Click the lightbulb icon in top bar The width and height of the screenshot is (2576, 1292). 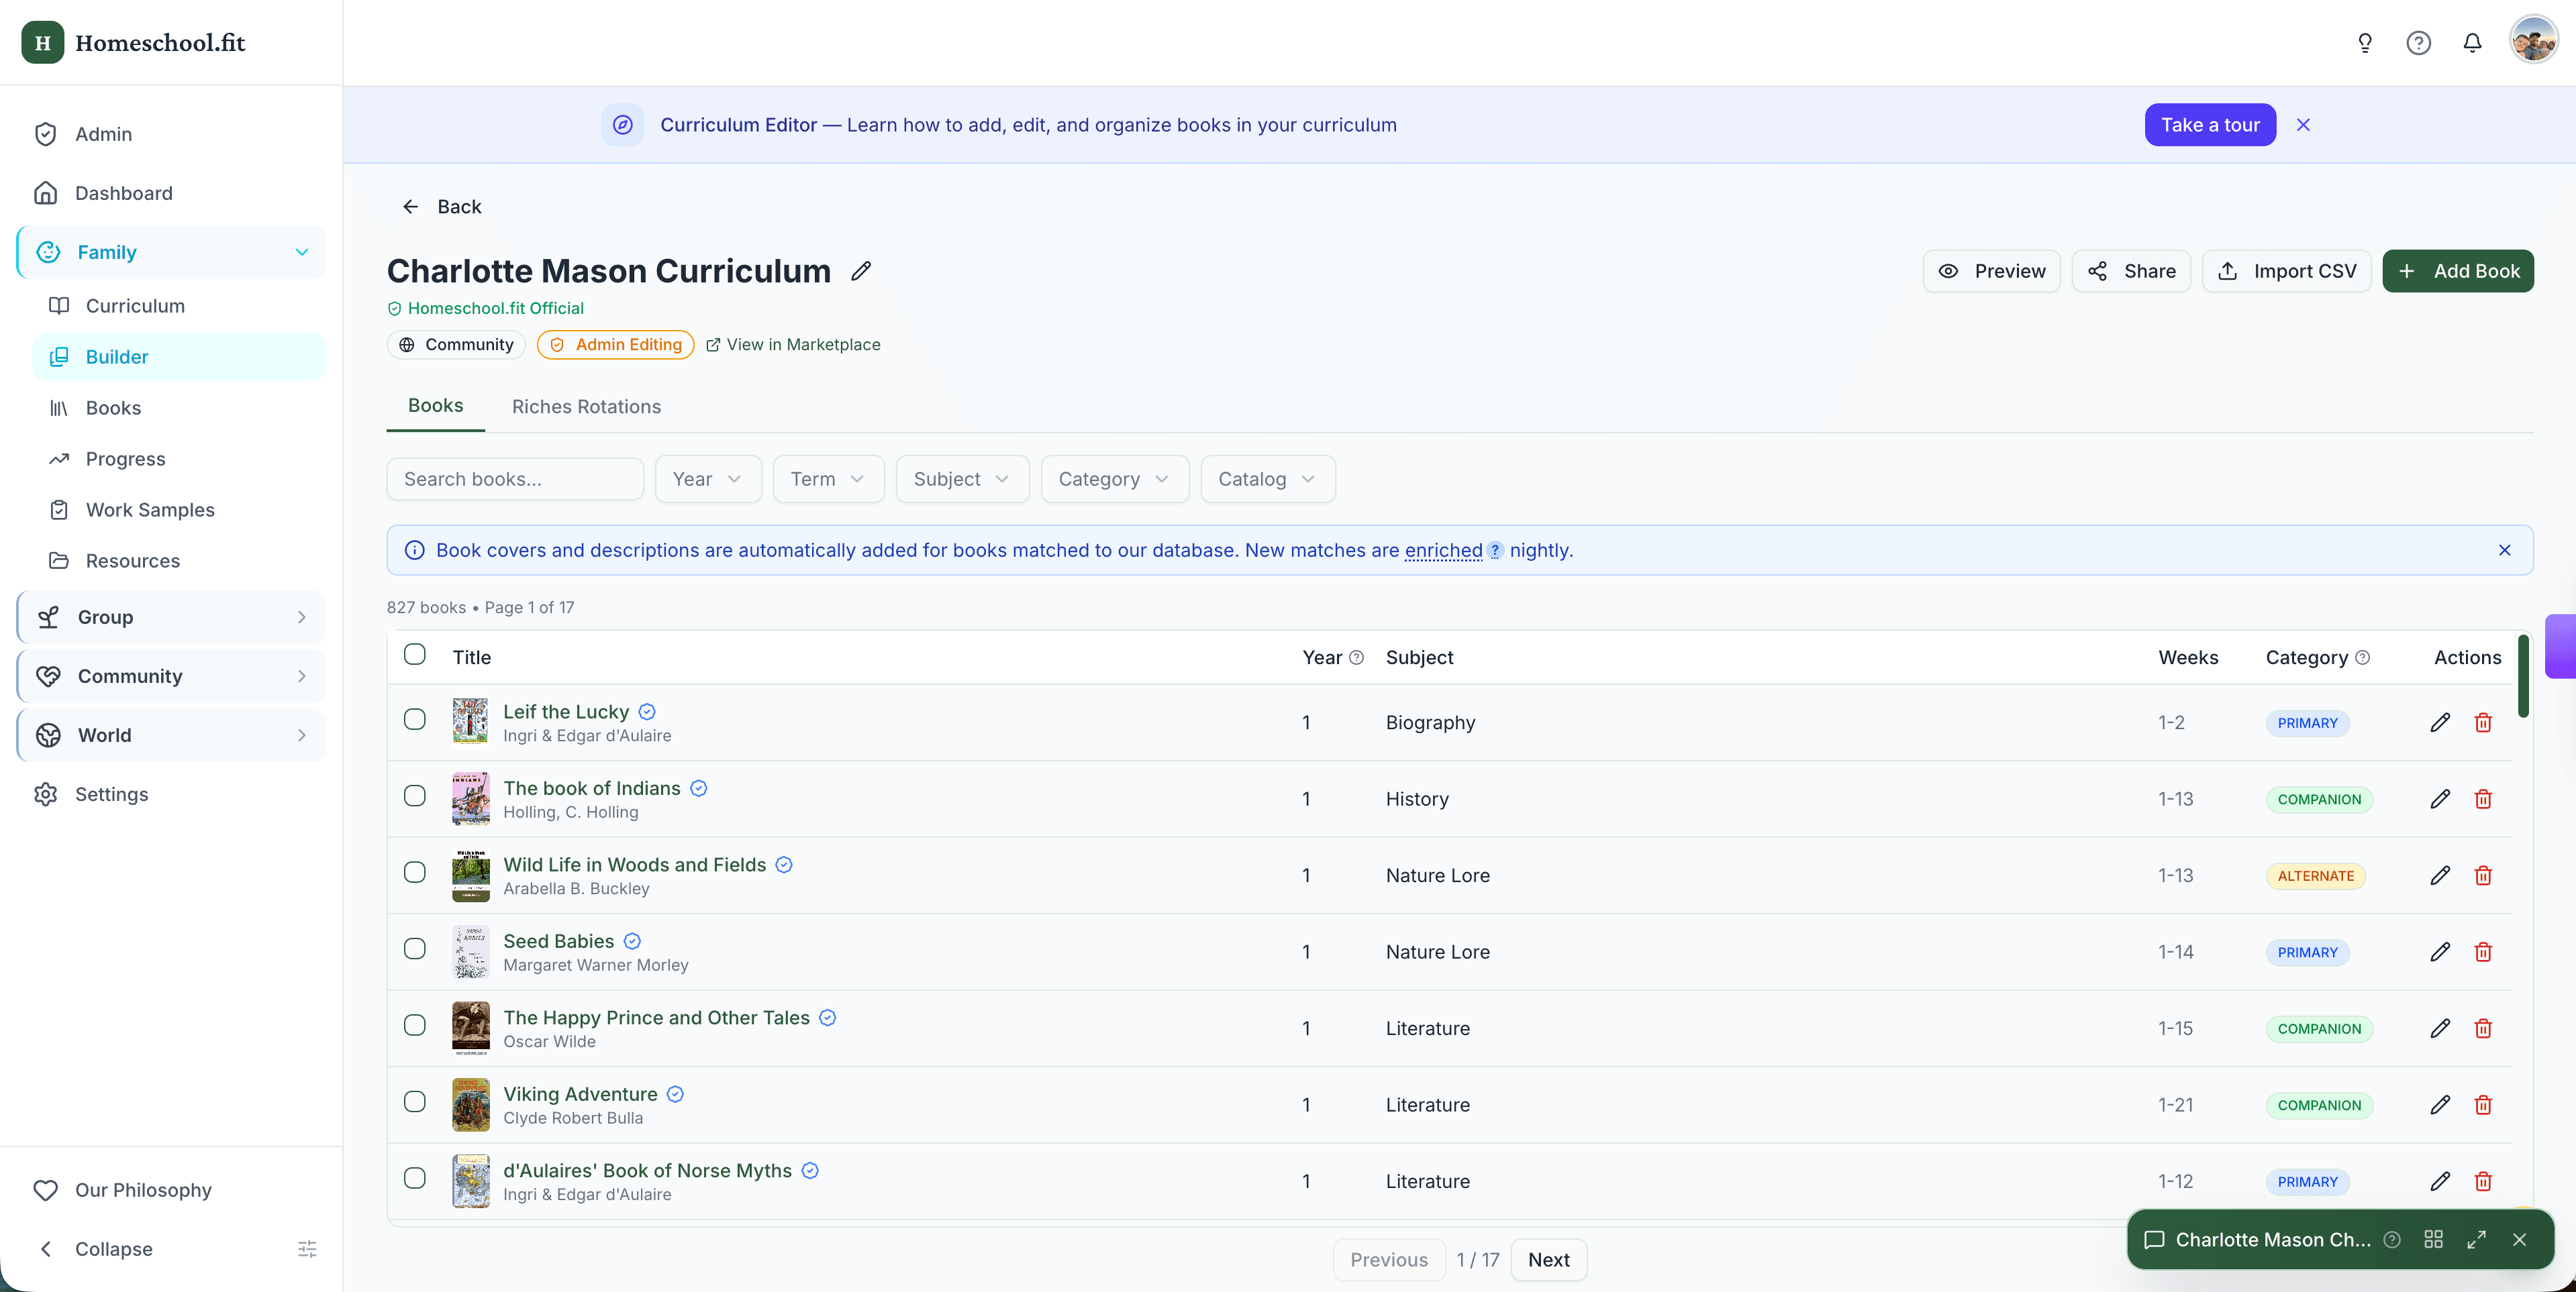(2364, 43)
